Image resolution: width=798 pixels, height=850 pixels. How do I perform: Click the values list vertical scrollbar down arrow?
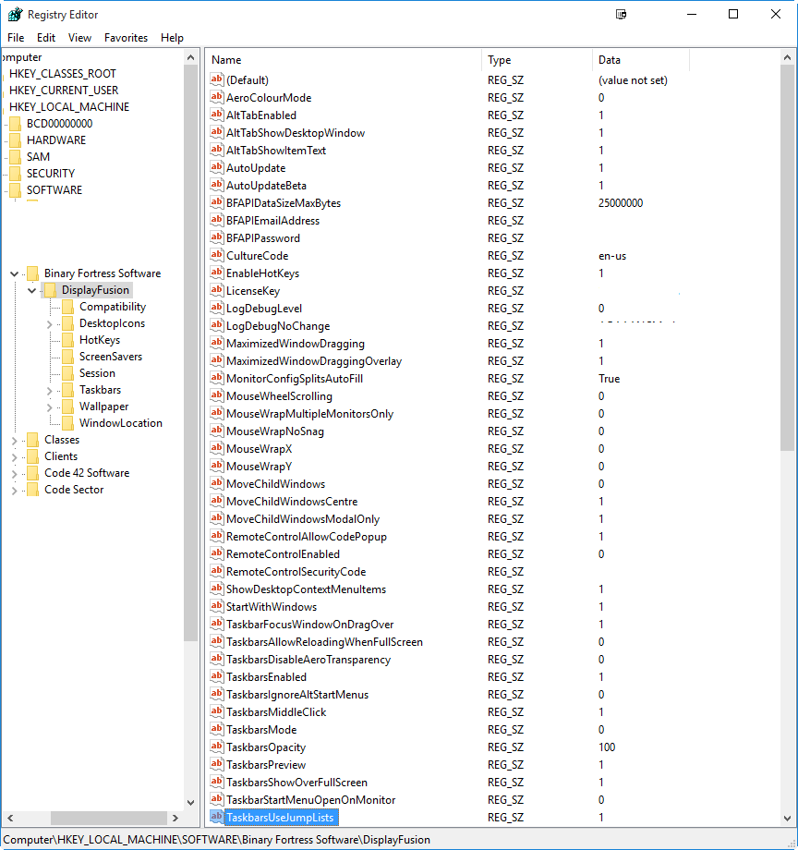click(x=788, y=818)
